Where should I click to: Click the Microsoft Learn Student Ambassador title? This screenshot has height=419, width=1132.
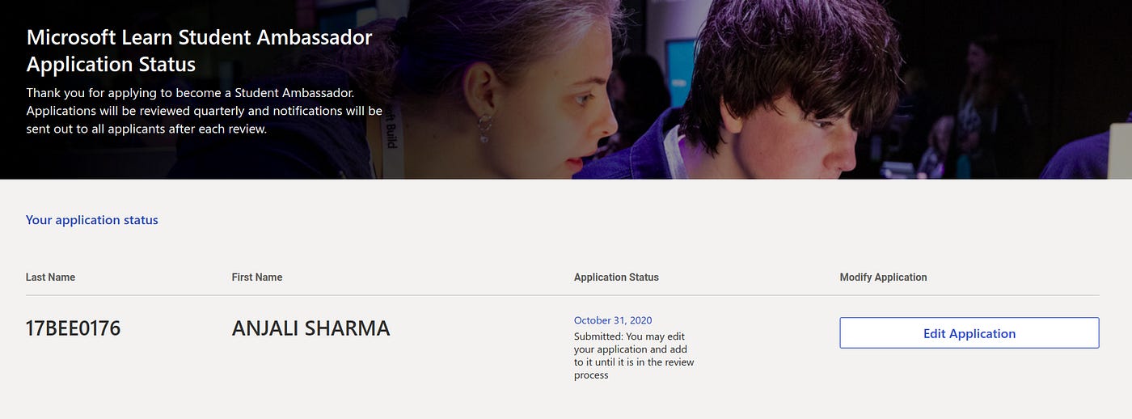(199, 37)
